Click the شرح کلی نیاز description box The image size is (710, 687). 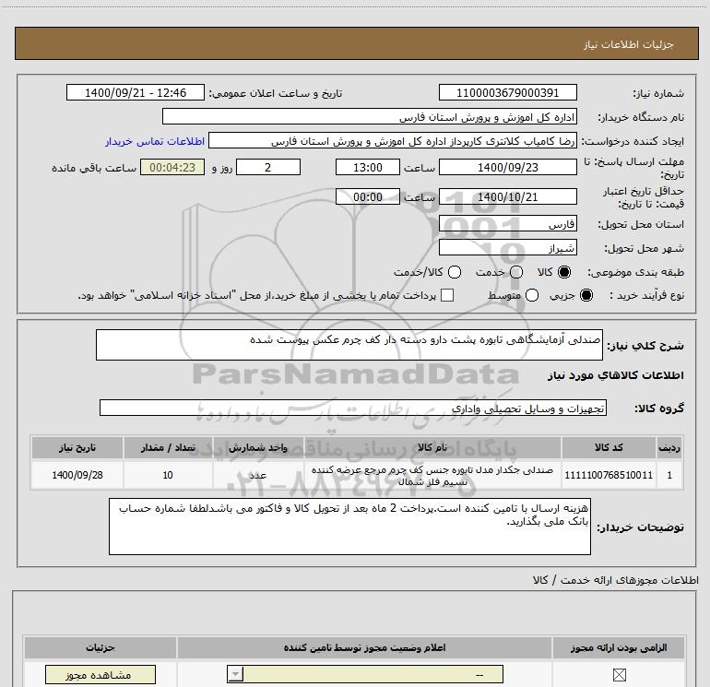(x=349, y=345)
